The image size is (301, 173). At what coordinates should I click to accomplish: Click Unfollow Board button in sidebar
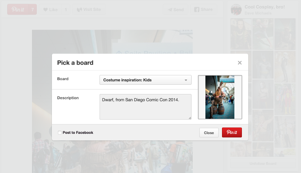point(263,164)
